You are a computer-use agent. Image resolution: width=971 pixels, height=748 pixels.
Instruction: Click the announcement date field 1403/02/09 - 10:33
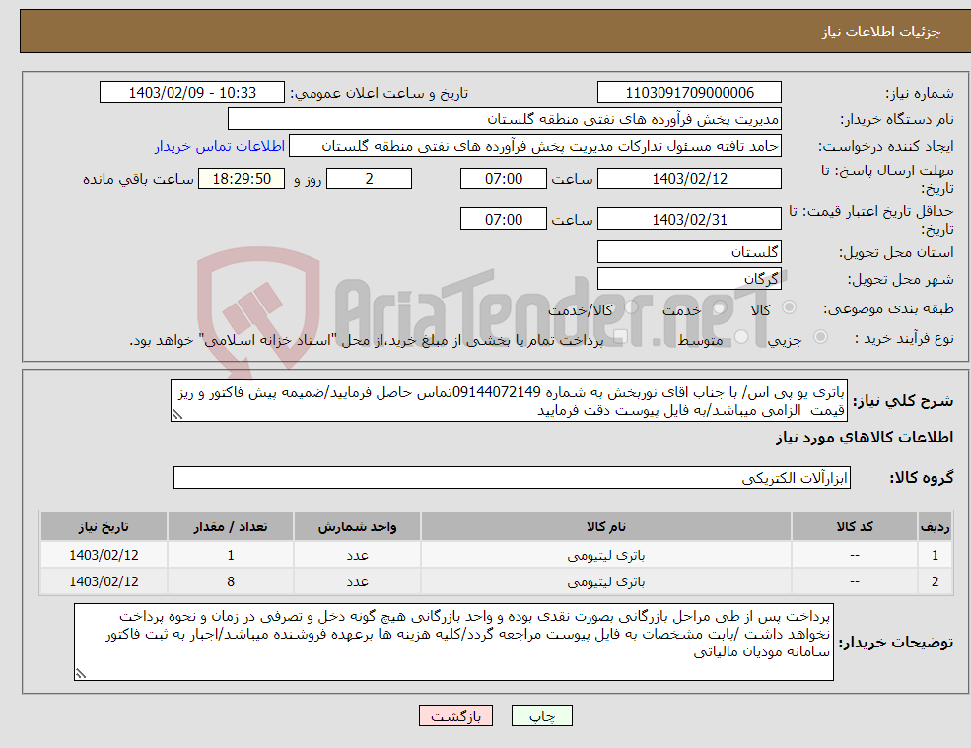click(192, 93)
